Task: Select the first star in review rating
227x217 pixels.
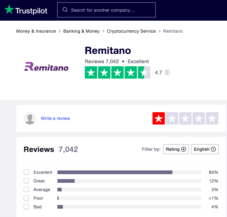Action: 159,118
